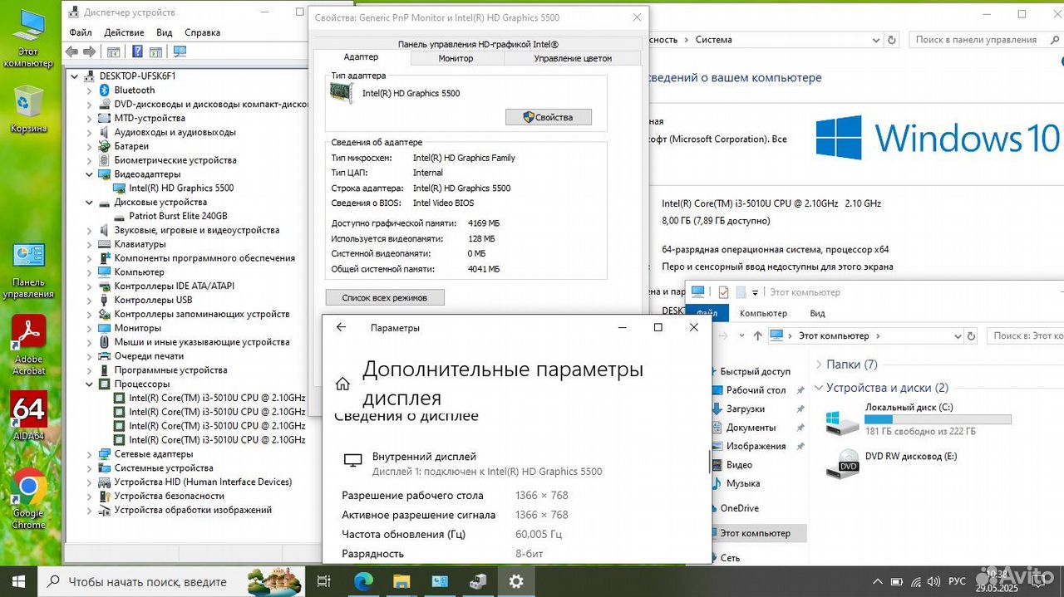The image size is (1064, 597).
Task: Collapse the DESKTOP-UFSK6F1 root node
Action: point(75,76)
